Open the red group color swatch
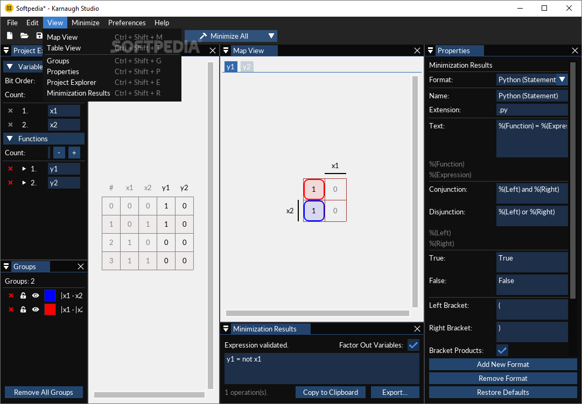 [x=50, y=309]
